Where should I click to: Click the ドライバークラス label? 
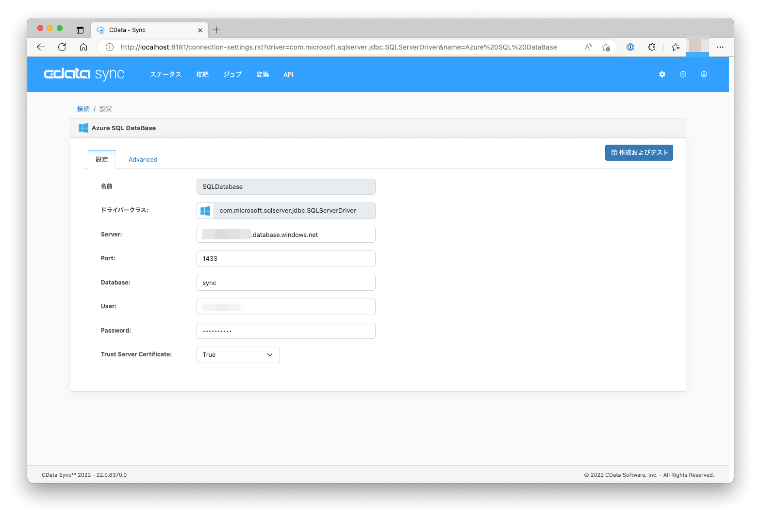click(125, 210)
